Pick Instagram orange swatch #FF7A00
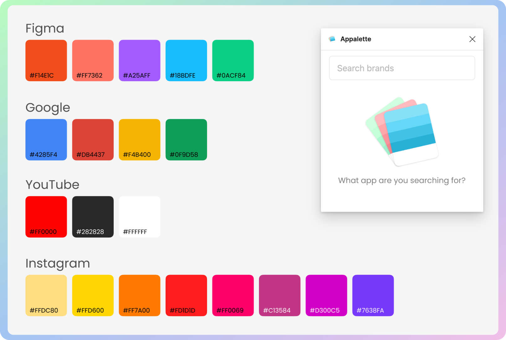The height and width of the screenshot is (340, 506). (x=139, y=295)
